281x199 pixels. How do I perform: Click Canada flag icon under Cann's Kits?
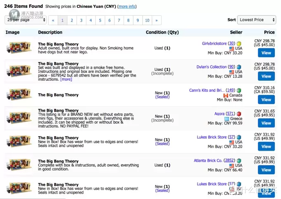(x=226, y=96)
